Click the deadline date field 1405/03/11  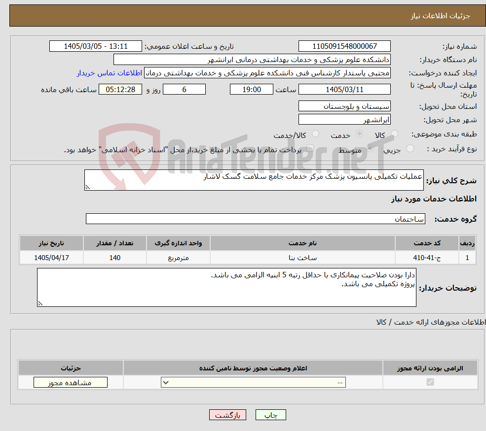click(344, 90)
